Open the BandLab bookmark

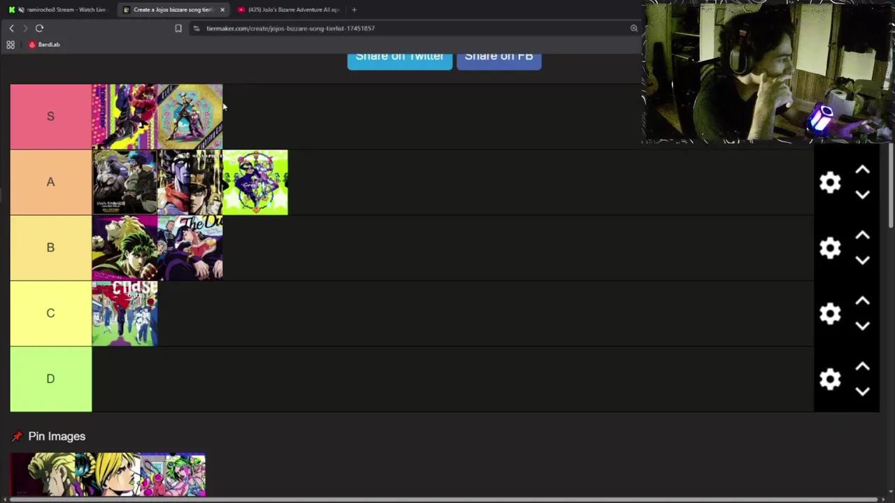pos(44,45)
